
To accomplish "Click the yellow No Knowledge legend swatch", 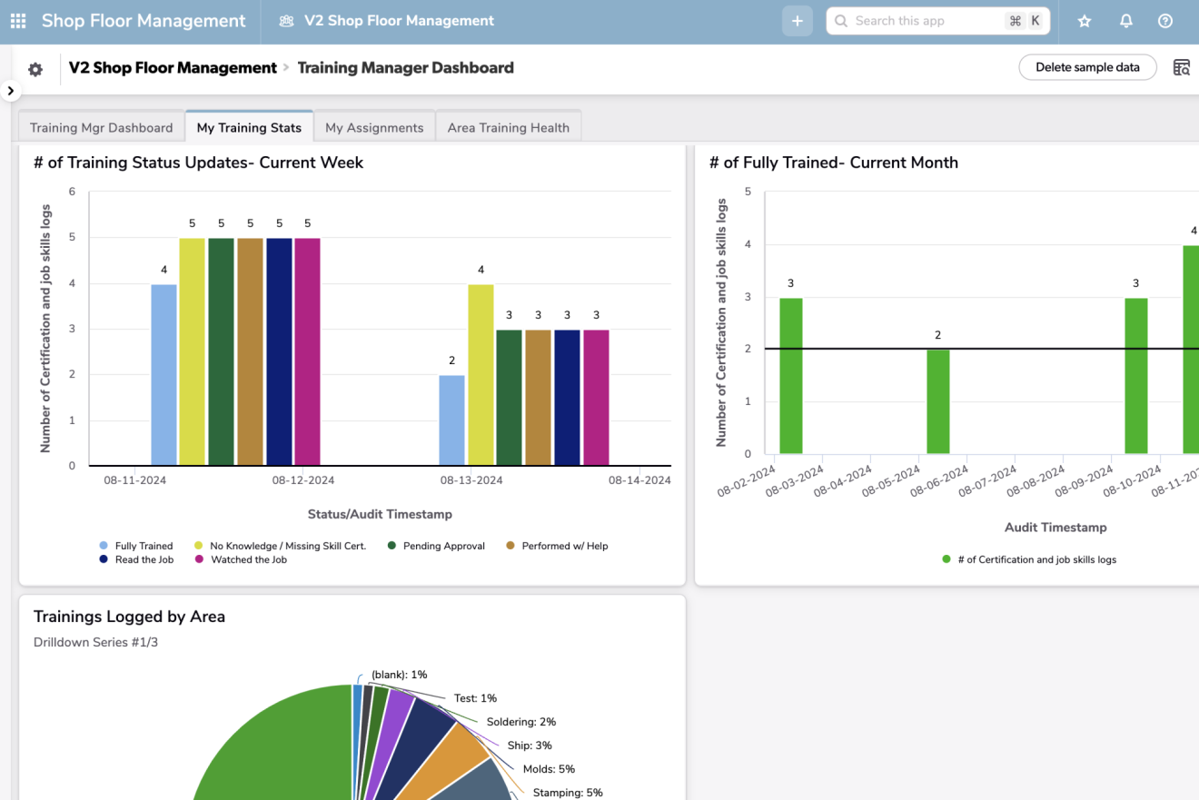I will [198, 546].
